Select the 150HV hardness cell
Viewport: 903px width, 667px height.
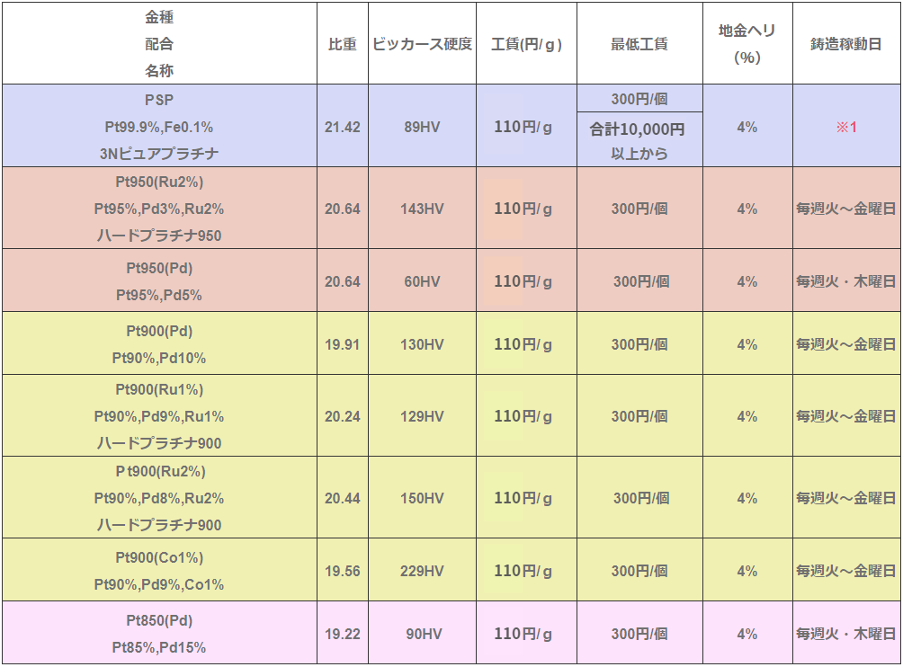click(422, 498)
